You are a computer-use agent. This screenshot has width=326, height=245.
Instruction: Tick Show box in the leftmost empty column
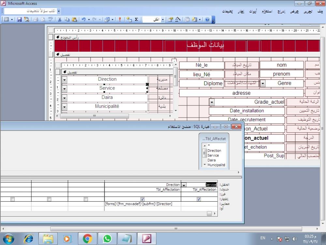point(13,199)
